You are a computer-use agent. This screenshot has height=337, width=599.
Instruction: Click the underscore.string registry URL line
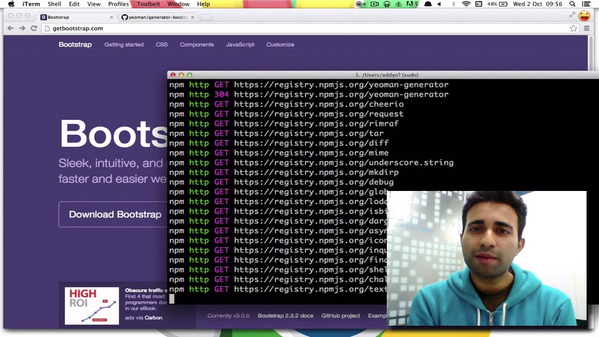(311, 162)
